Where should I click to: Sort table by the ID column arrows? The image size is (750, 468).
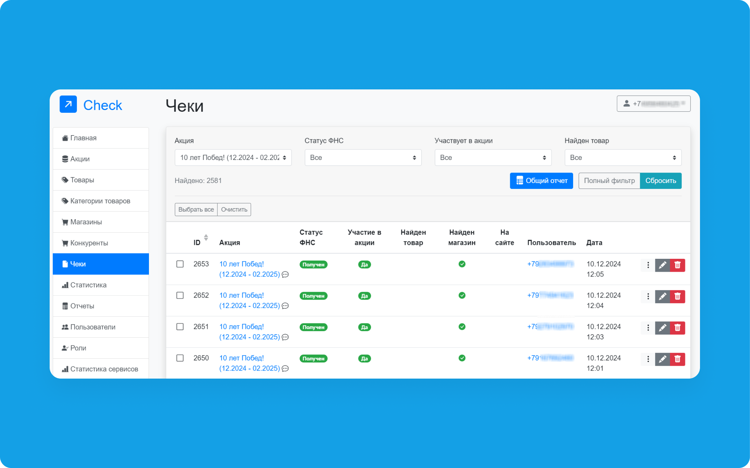point(206,237)
